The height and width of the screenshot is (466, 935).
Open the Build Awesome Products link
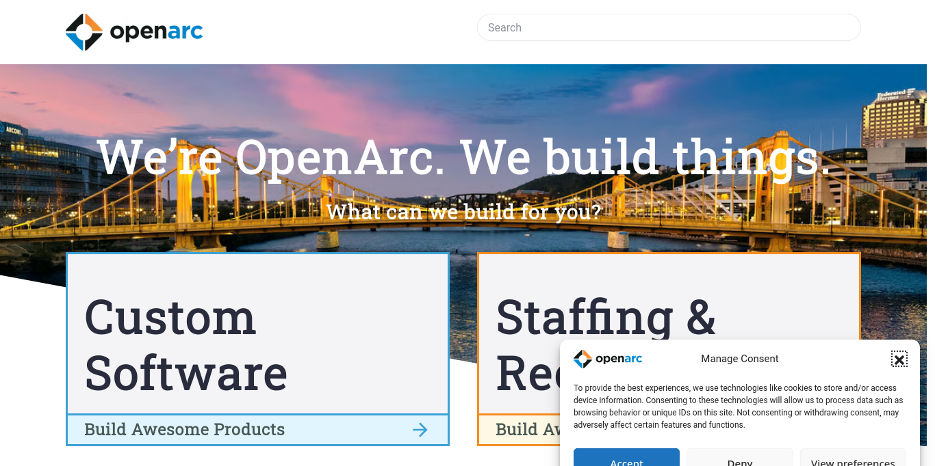[184, 430]
